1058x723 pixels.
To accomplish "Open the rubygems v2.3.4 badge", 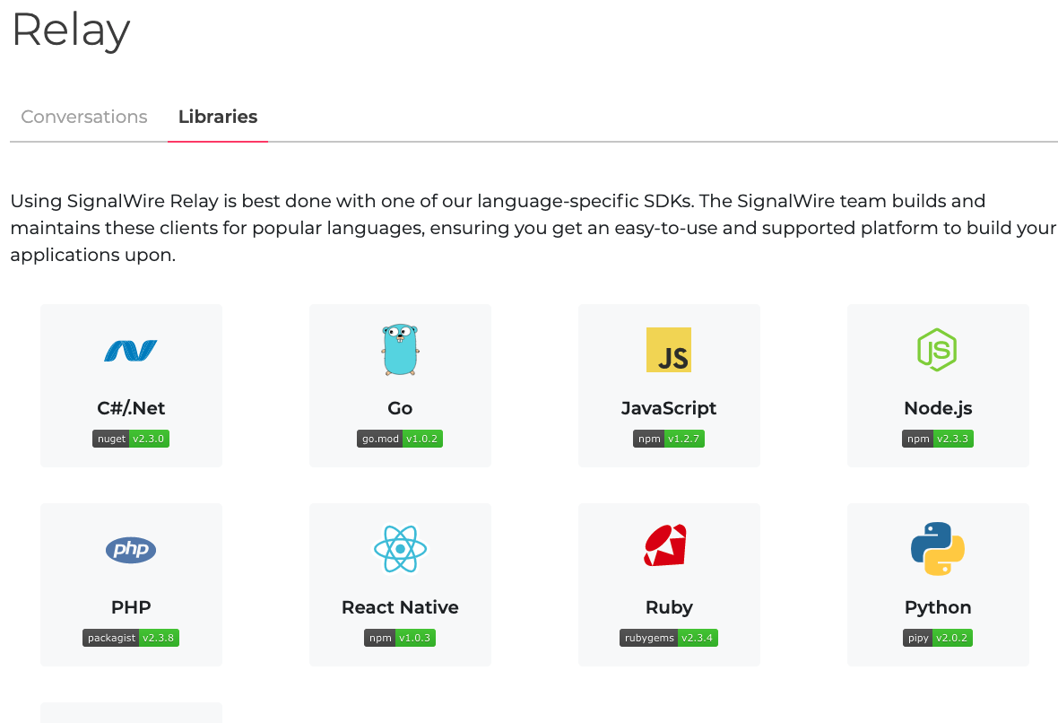I will pyautogui.click(x=669, y=638).
